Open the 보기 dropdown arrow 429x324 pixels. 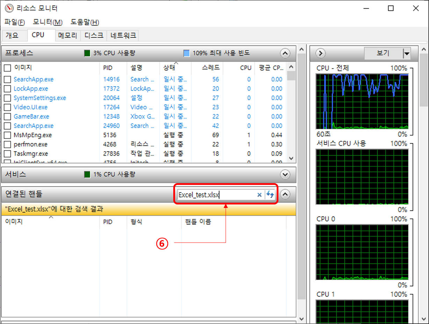tap(407, 53)
